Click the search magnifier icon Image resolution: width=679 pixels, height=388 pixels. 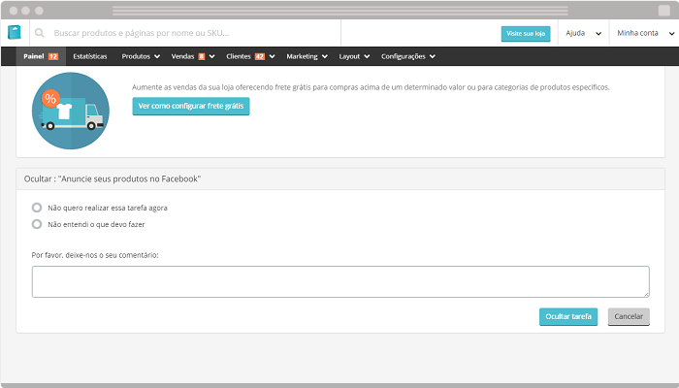(x=40, y=33)
